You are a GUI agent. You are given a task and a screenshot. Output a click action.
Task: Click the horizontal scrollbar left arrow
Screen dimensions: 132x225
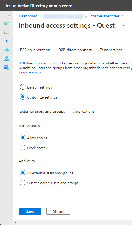tap(15, 223)
